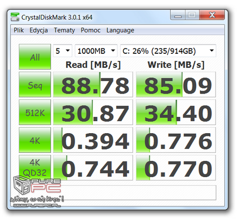The image size is (238, 219).
Task: Open the Tematy menu
Action: [64, 30]
